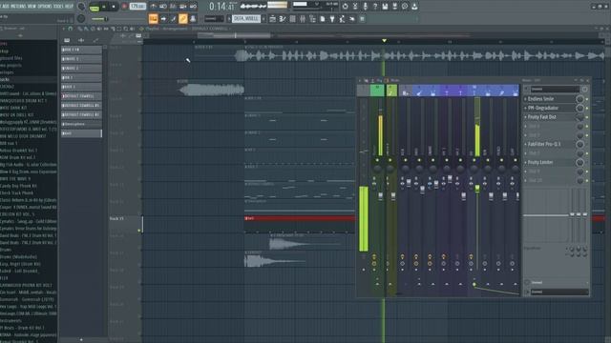Click the 0:14:41 time display

click(x=222, y=7)
